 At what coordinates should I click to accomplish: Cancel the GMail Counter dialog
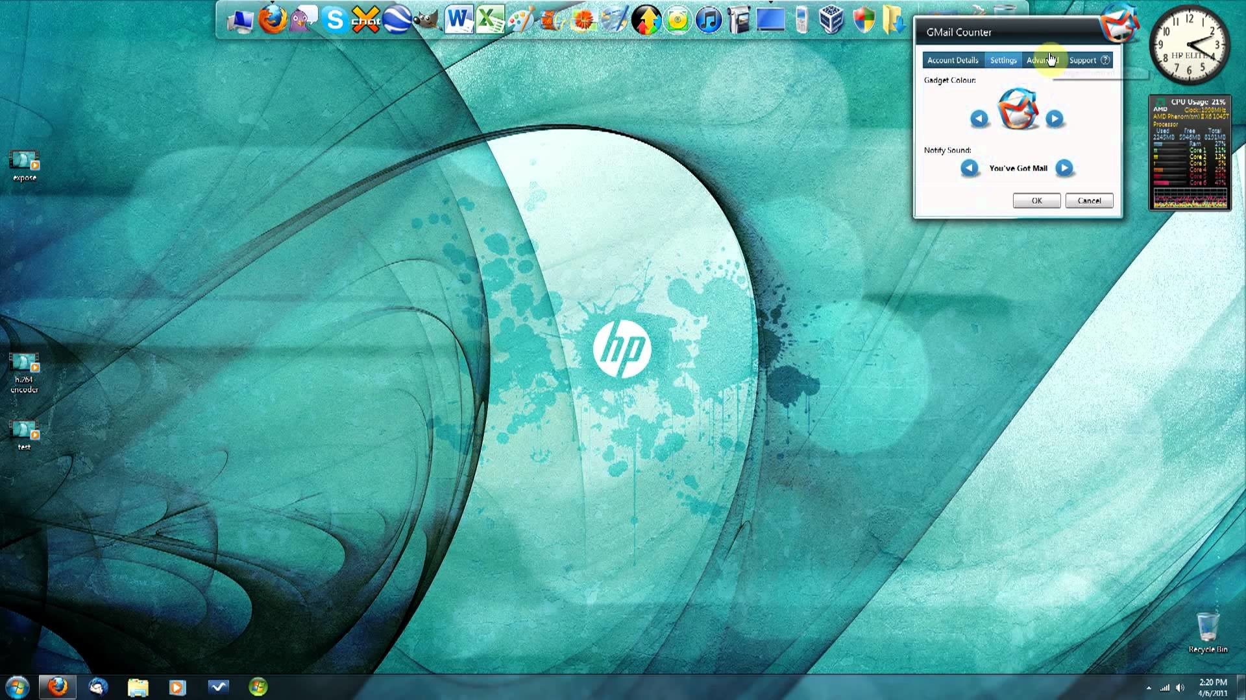[1089, 200]
